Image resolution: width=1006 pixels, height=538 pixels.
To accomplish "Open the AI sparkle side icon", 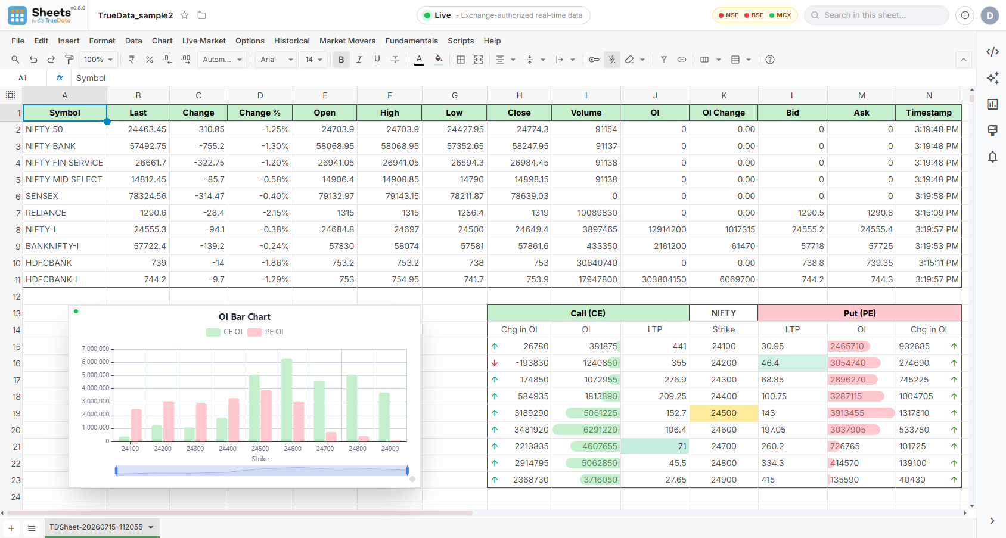I will 992,78.
